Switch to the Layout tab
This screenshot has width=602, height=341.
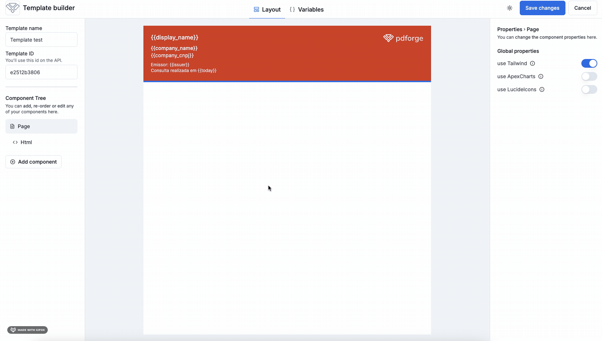pyautogui.click(x=267, y=10)
